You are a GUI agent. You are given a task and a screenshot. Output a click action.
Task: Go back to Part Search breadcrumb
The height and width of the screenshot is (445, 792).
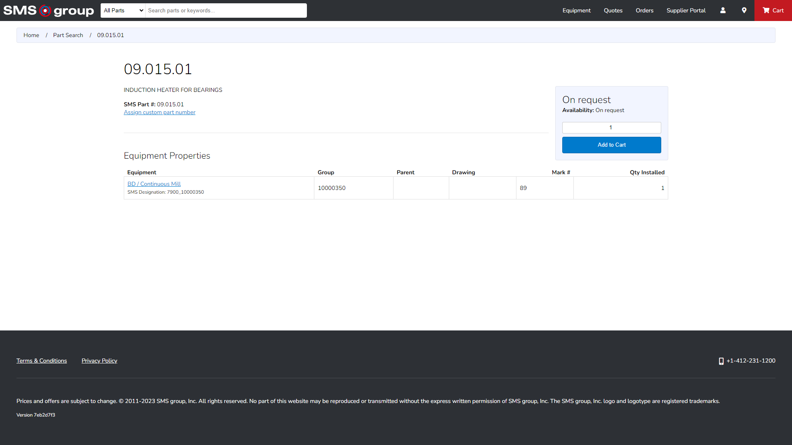click(x=68, y=35)
